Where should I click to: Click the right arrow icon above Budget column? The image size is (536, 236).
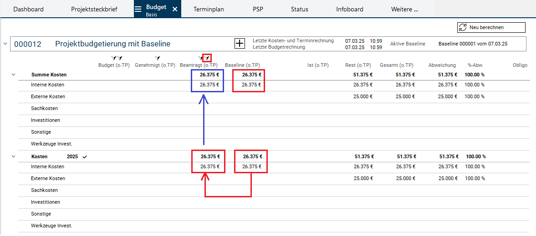pyautogui.click(x=119, y=58)
